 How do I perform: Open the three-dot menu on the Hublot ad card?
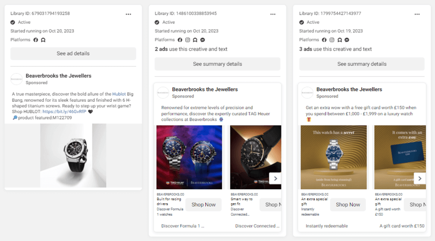[128, 14]
